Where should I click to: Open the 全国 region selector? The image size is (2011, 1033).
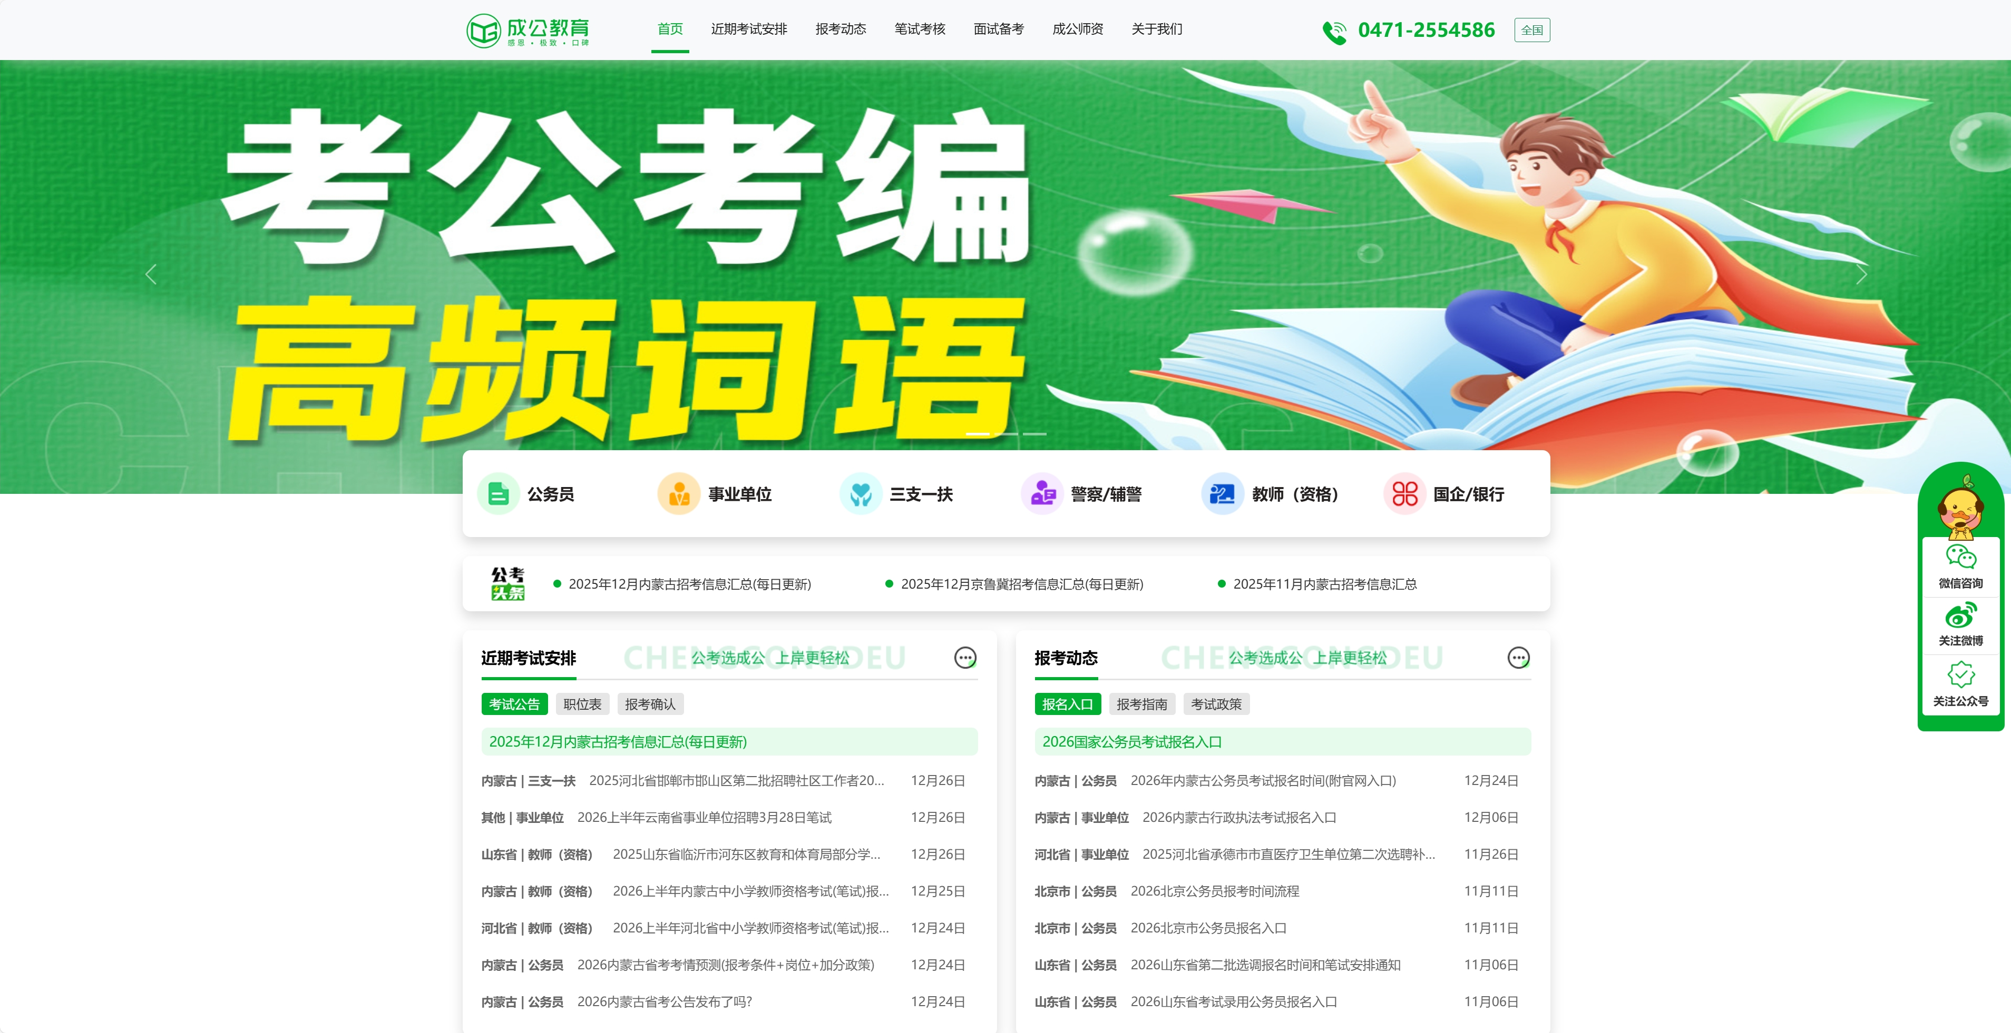point(1532,29)
